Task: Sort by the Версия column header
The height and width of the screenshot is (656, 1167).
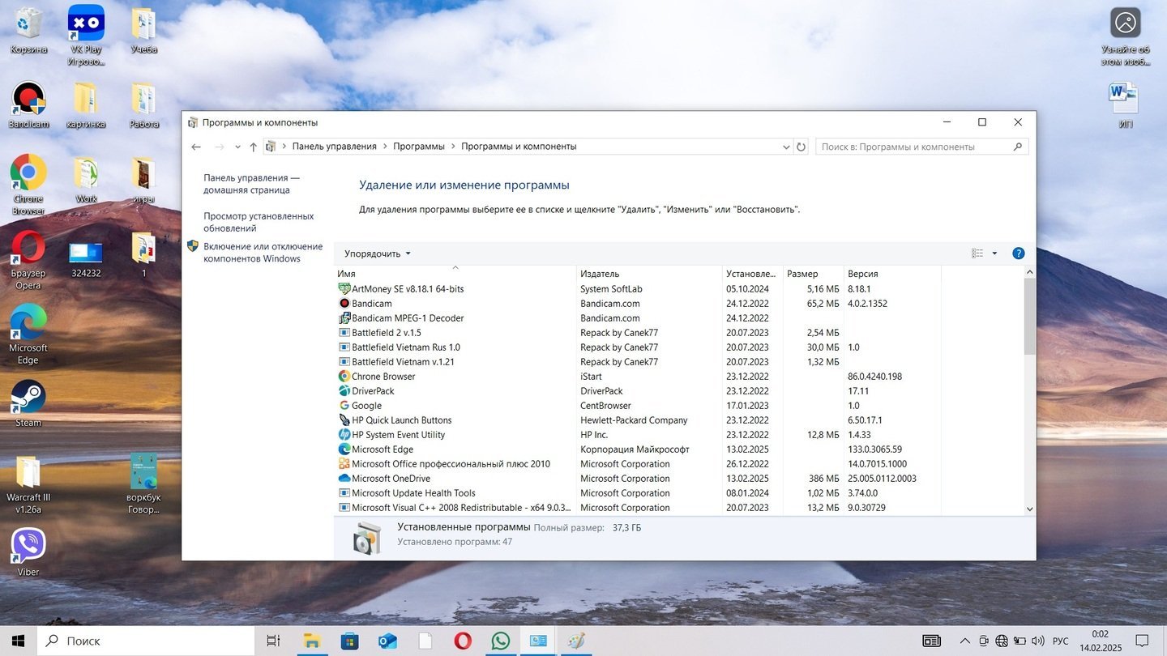Action: [x=892, y=274]
